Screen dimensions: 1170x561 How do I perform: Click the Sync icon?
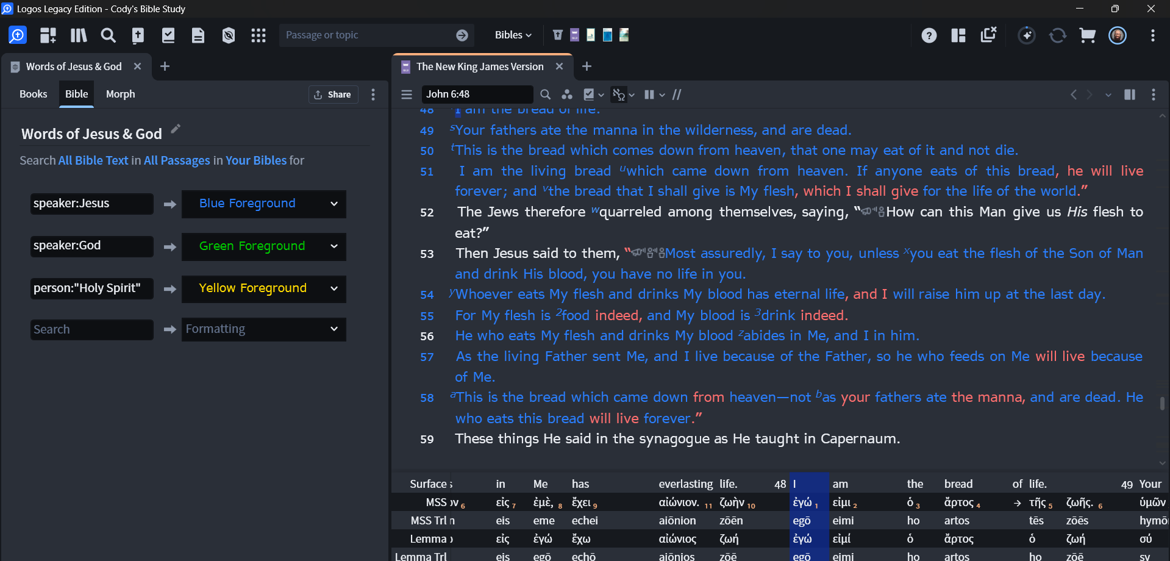tap(1058, 35)
